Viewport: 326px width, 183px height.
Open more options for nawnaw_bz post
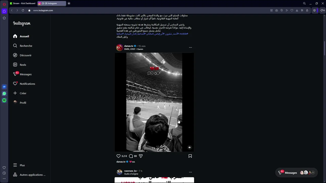pyautogui.click(x=190, y=172)
